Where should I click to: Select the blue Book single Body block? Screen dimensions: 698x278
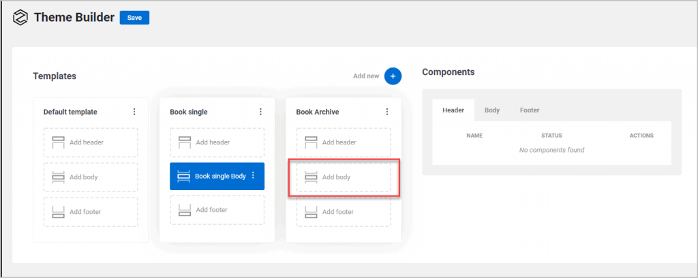point(213,176)
